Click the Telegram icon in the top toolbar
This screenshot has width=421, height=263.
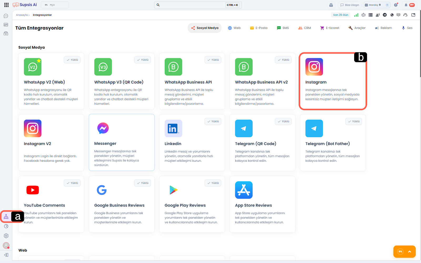coord(385,15)
